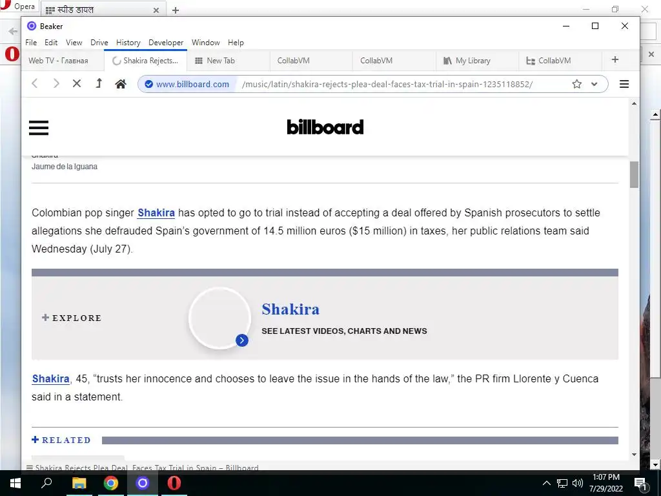Click the blue arrow on Shakira avatar

pyautogui.click(x=242, y=340)
